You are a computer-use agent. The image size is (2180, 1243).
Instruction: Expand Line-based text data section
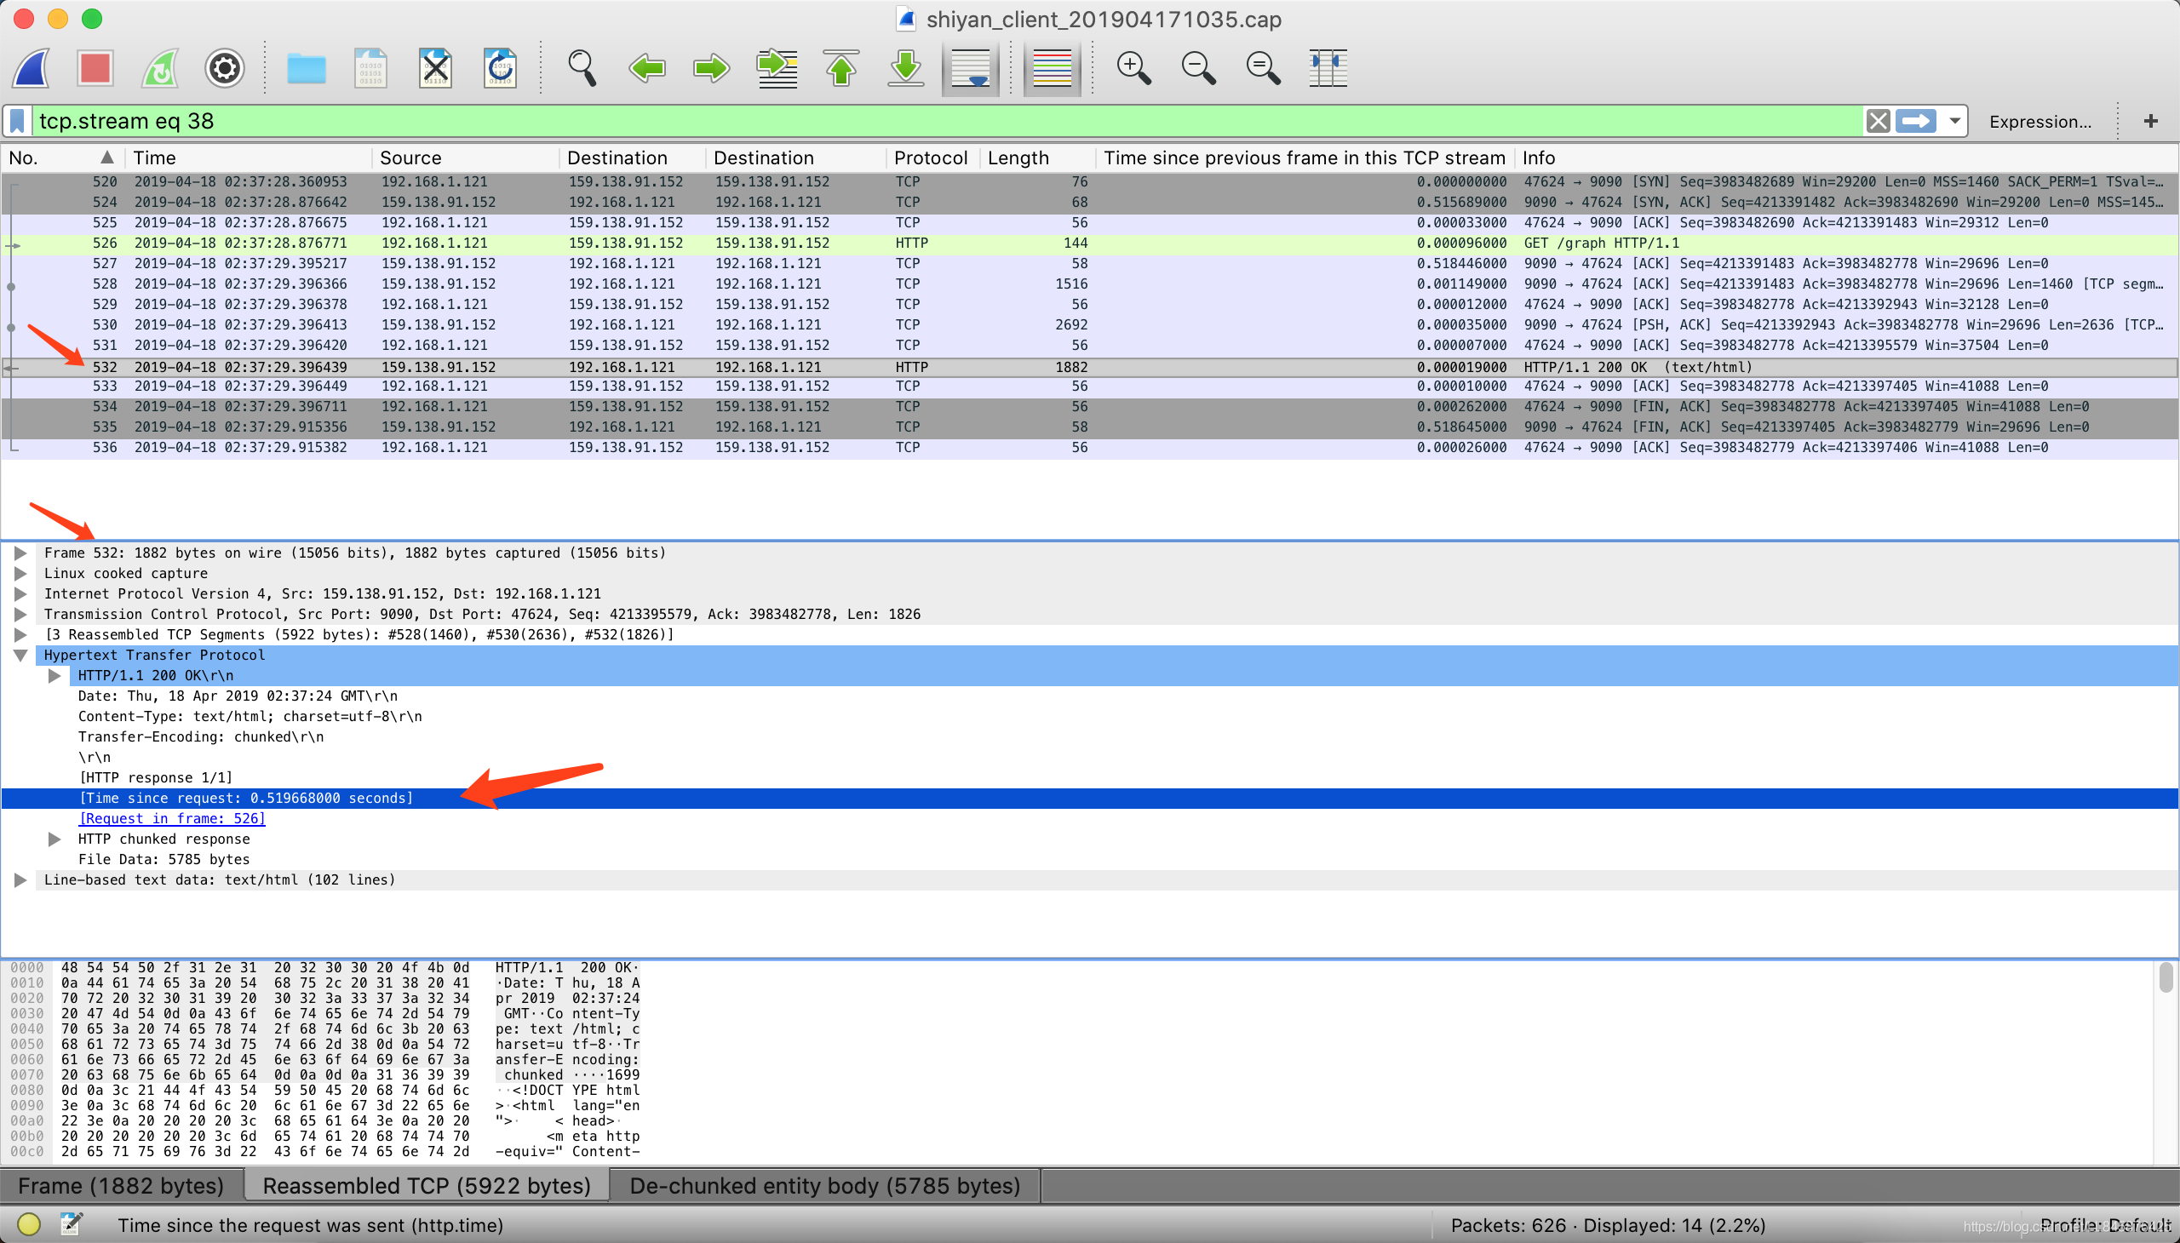[20, 880]
